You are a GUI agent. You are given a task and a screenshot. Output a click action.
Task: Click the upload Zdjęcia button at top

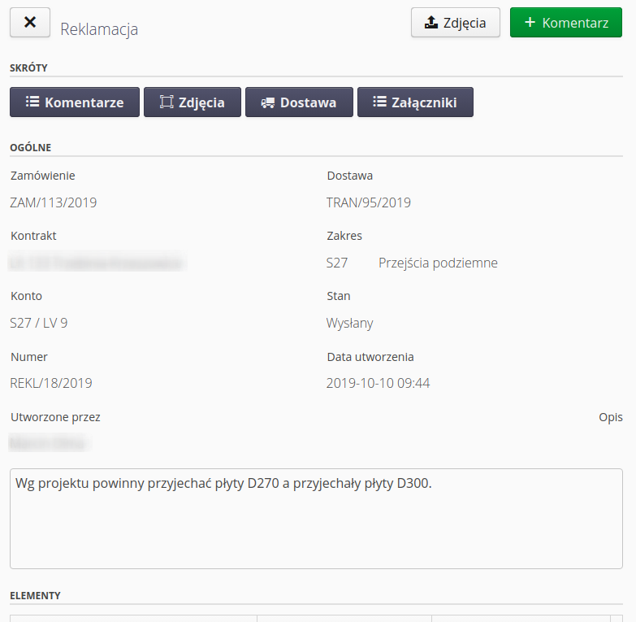tap(455, 23)
